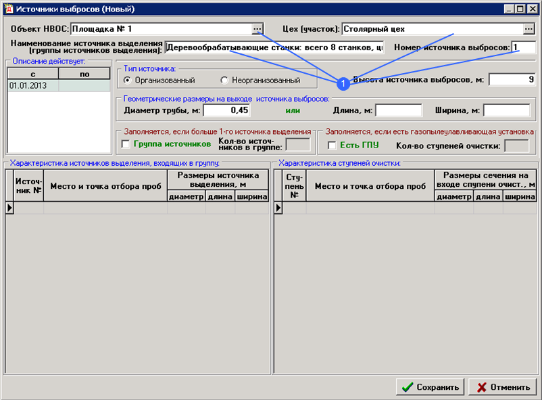
Task: Edit the Наименование источника выделения field
Action: pos(274,48)
